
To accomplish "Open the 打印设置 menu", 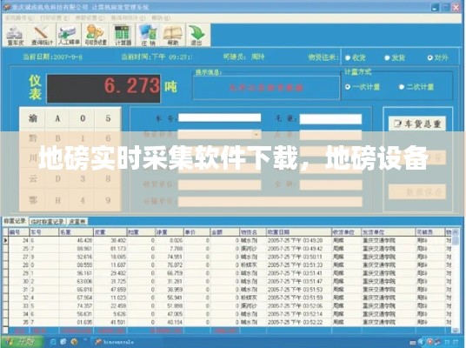I will click(x=54, y=18).
